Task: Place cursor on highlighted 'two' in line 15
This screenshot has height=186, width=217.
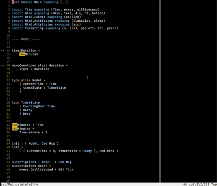Action: point(22,54)
